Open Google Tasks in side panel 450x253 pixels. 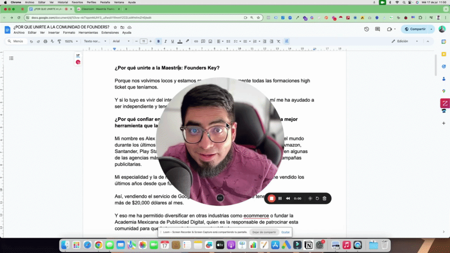click(444, 67)
